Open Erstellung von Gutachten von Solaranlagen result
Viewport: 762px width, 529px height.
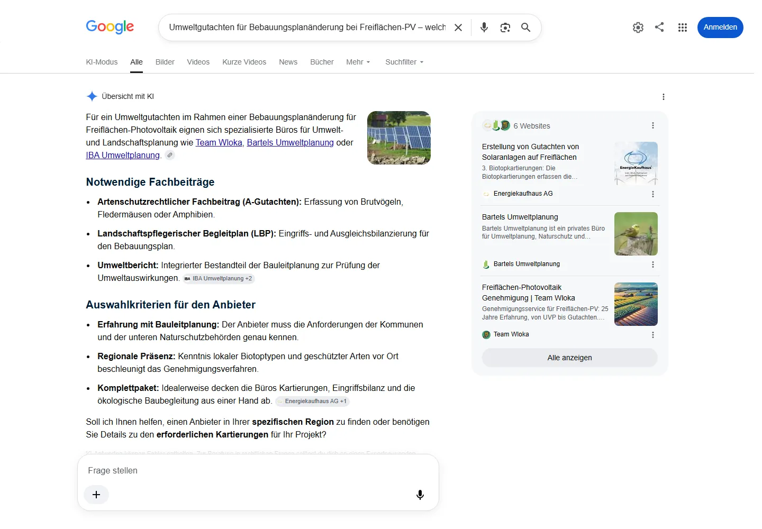click(x=531, y=152)
